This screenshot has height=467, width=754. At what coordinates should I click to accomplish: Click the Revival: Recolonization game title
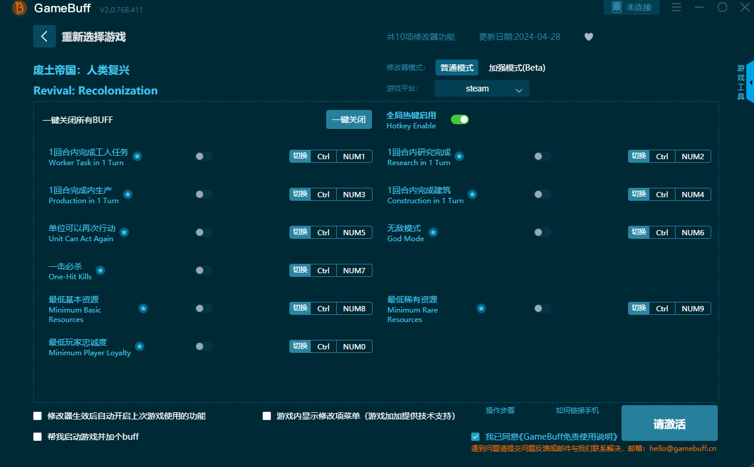(96, 90)
